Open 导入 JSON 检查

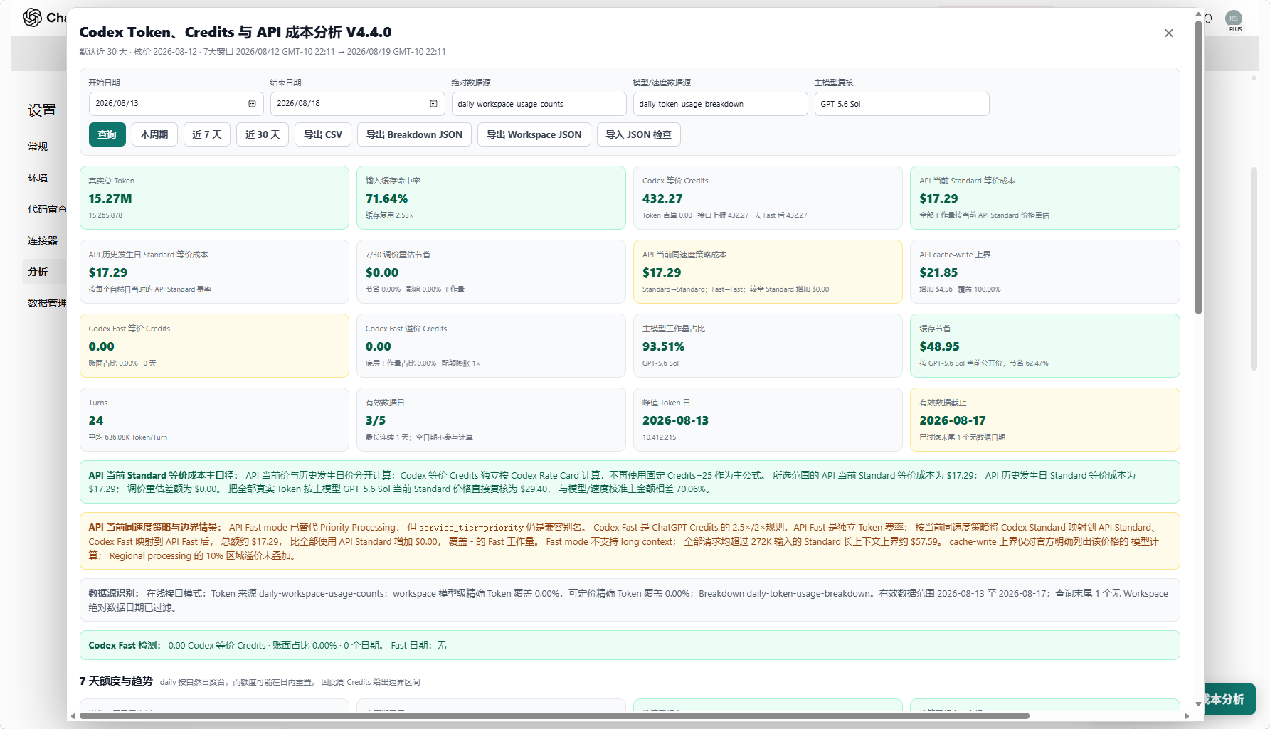(x=639, y=134)
